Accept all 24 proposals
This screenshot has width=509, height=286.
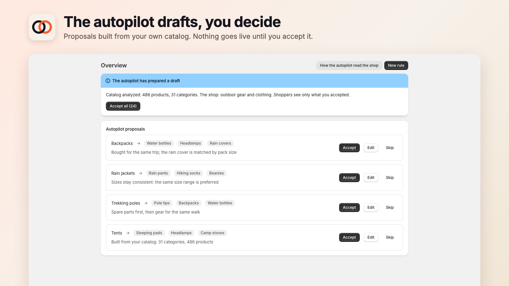[123, 106]
